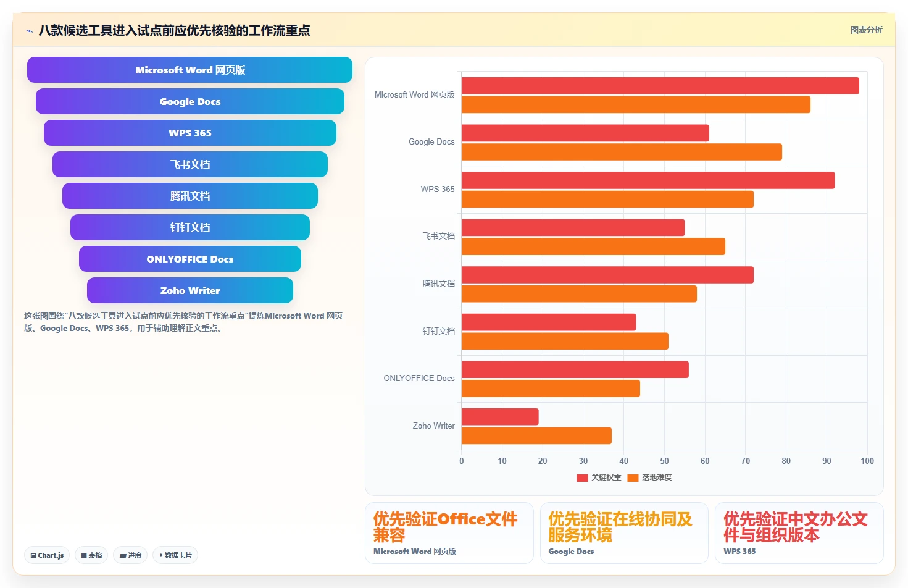Screen dimensions: 908x588
Task: Click the 飞书文档 chart axis label
Action: coord(438,236)
